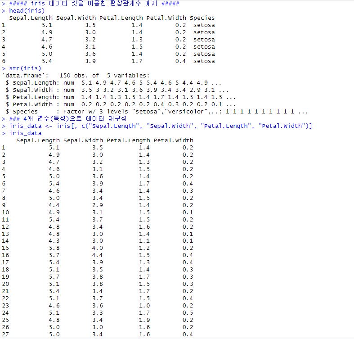Image resolution: width=354 pixels, height=339 pixels.
Task: Click Petal.Length 1.3 in head output row 3
Action: coord(137,40)
